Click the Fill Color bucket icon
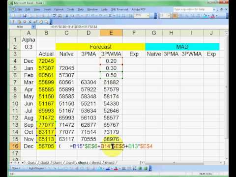Viewport: 236px width, 177px height. (205, 16)
